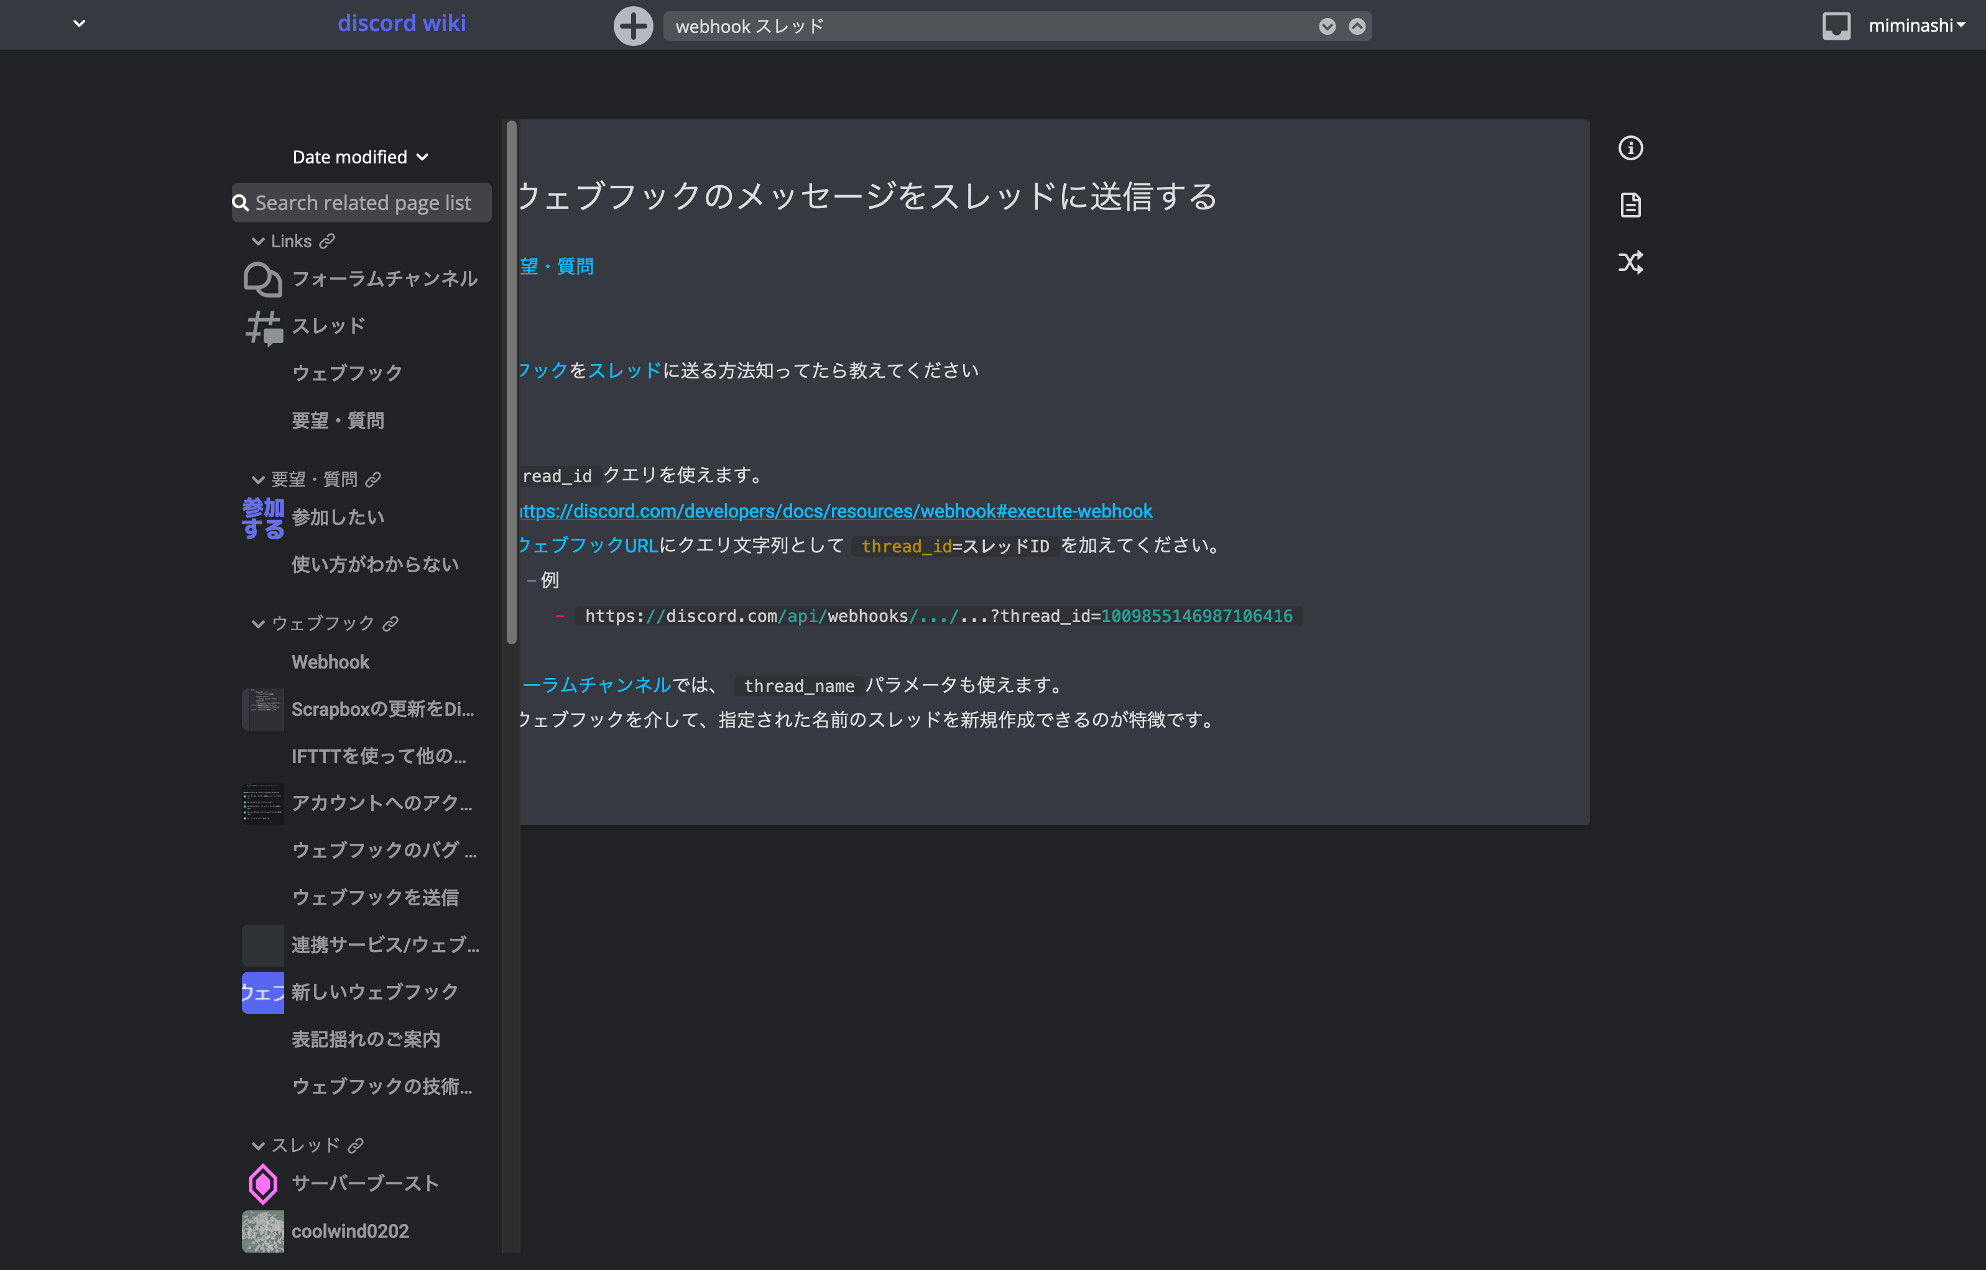Open the discord wiki home link
The image size is (1986, 1270).
401,23
